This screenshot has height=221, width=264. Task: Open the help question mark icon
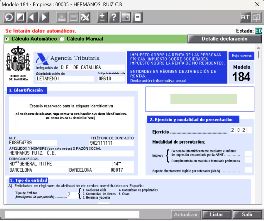pos(113,18)
